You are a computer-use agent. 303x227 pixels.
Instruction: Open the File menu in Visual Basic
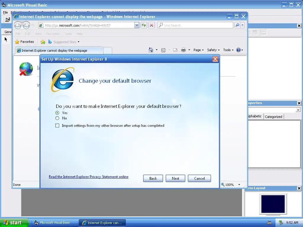click(x=5, y=12)
